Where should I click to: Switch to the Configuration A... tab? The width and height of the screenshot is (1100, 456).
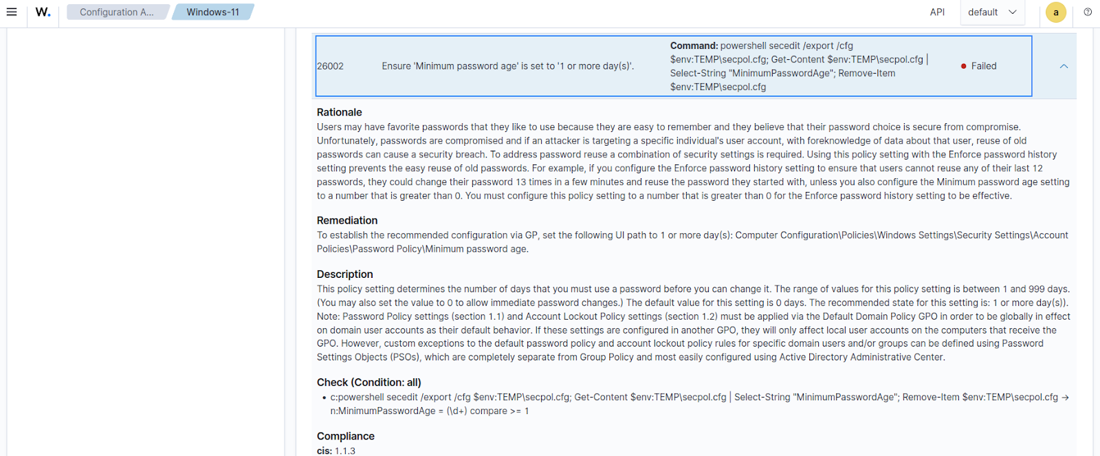[117, 12]
